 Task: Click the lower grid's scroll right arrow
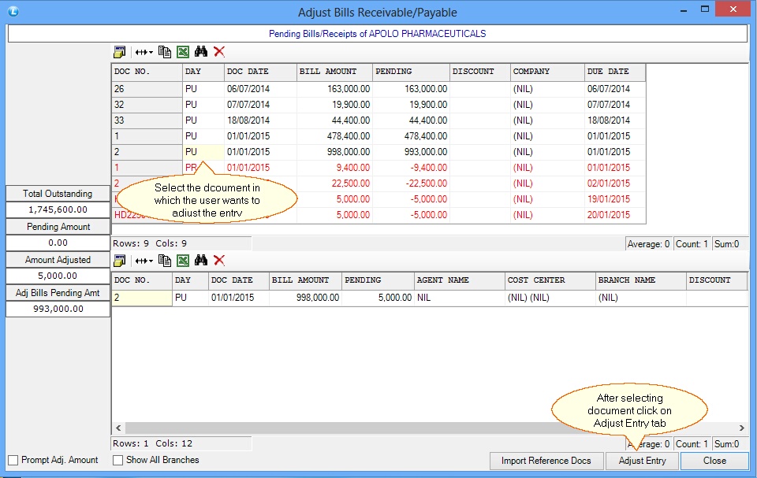[741, 428]
